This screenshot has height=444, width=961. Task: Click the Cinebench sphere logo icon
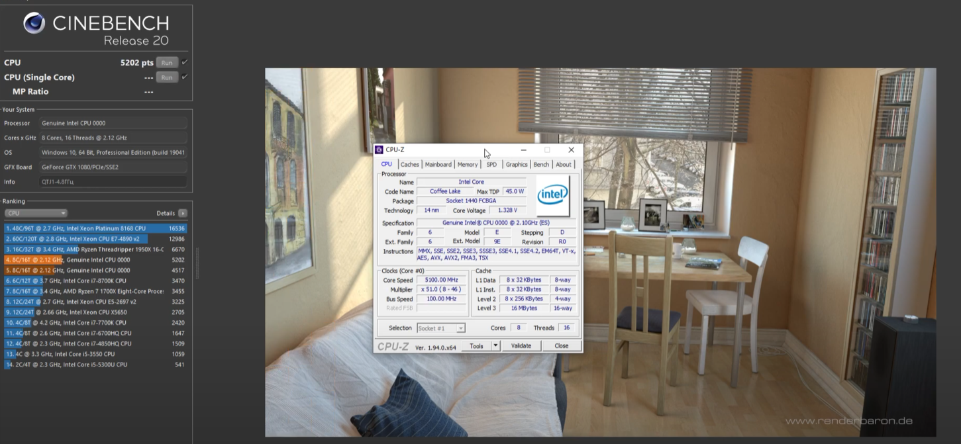click(x=34, y=23)
